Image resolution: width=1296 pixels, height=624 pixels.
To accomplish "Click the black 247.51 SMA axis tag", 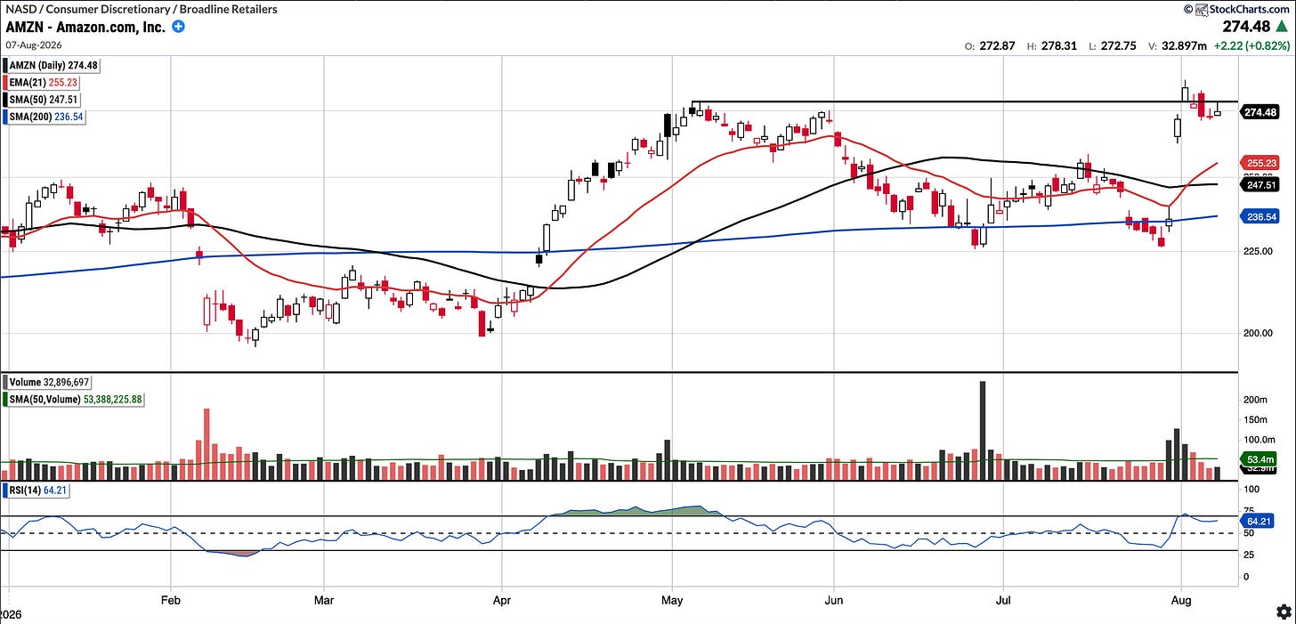I will 1259,185.
